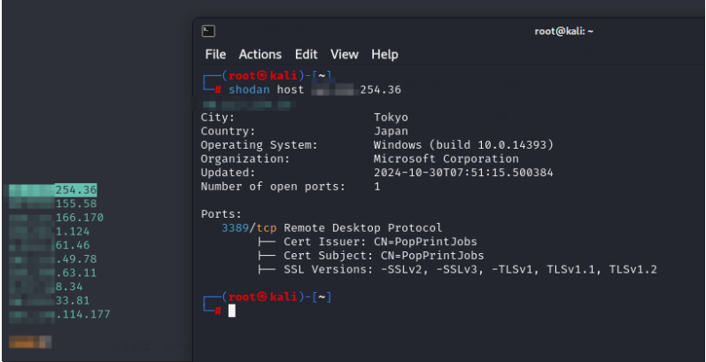Open the File menu

coord(215,55)
